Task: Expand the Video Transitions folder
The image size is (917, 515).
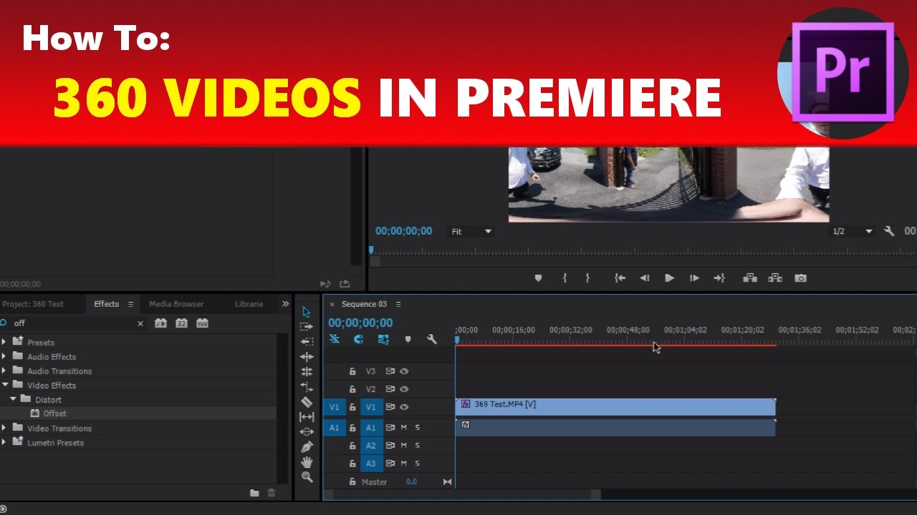Action: tap(4, 428)
